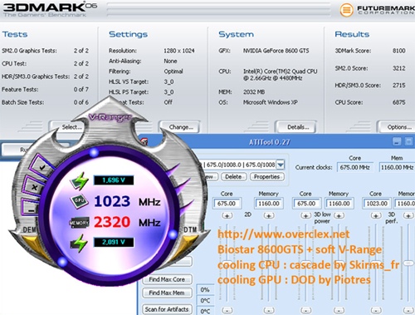Click minus button below 2D Core slider
Viewport: 415px width, 315px height.
click(227, 310)
